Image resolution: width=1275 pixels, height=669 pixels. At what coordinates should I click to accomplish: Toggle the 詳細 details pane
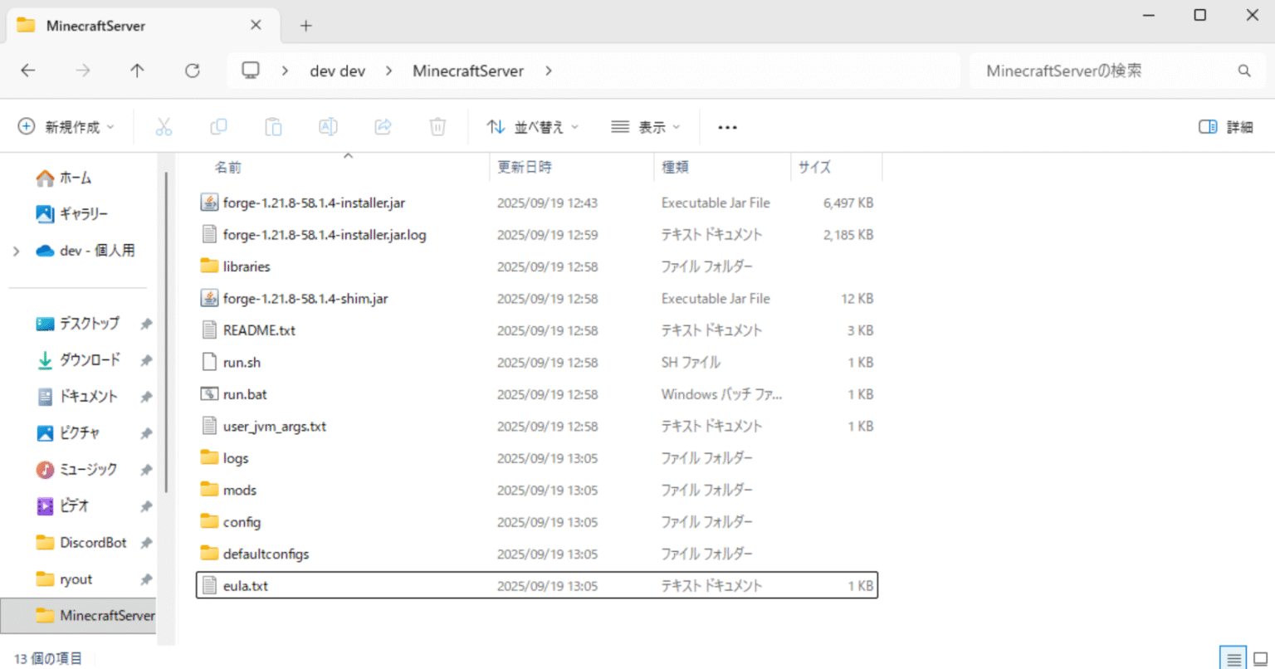point(1225,127)
